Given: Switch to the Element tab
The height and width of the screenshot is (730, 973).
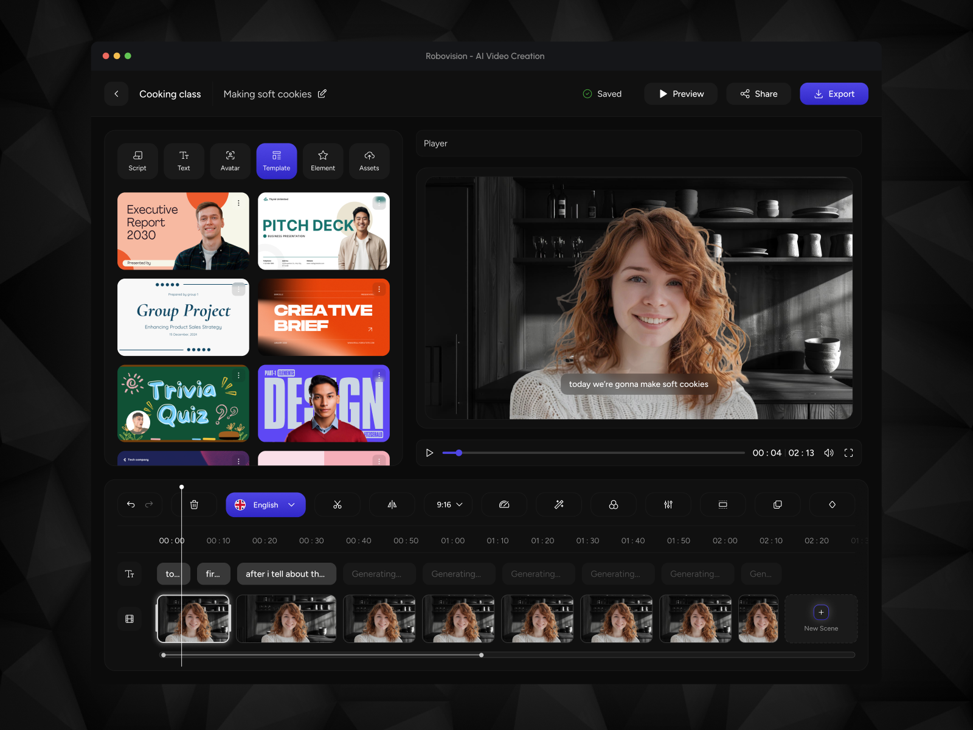Looking at the screenshot, I should [323, 161].
